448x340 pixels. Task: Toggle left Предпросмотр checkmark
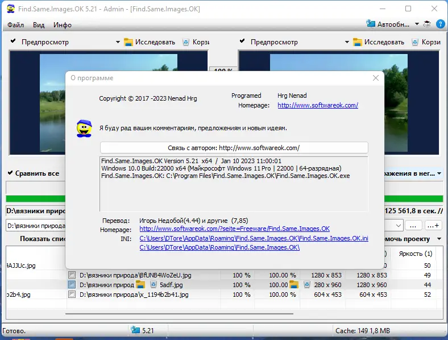[x=13, y=41]
